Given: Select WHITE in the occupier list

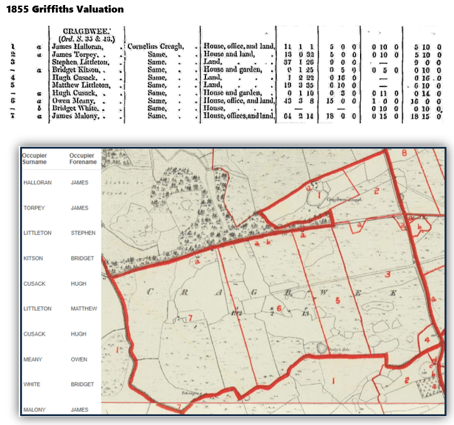Looking at the screenshot, I should coord(32,384).
